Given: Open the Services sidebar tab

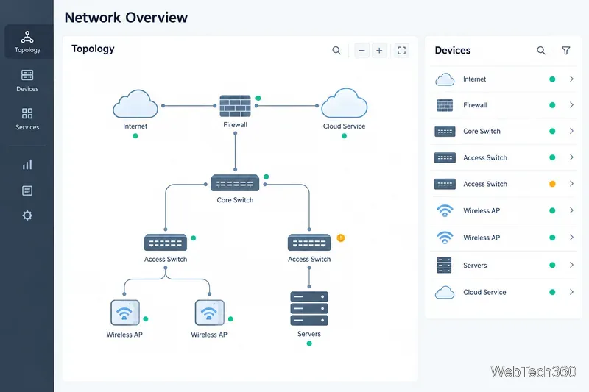Looking at the screenshot, I should point(27,119).
